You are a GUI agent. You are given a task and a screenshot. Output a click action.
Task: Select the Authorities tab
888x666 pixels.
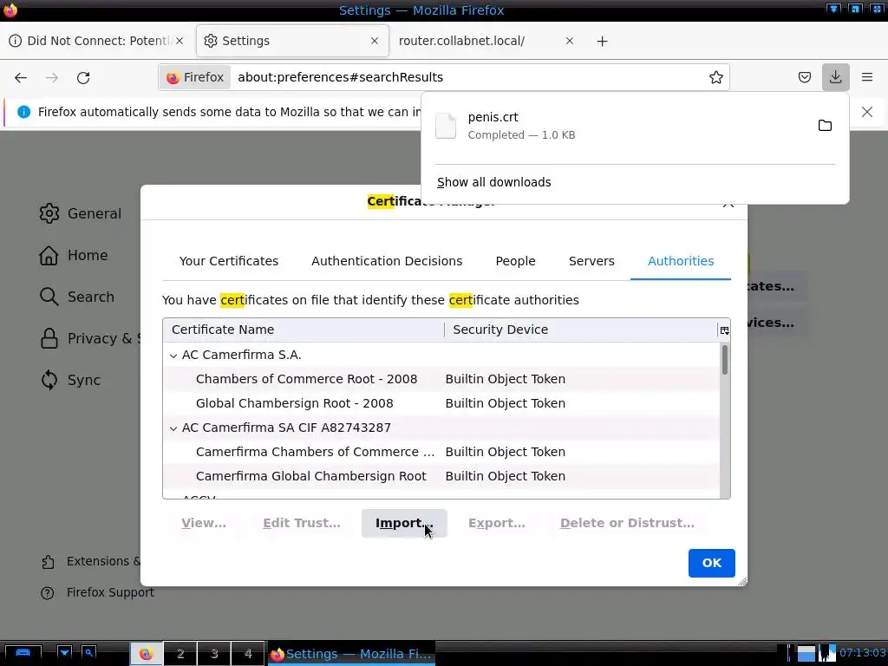click(681, 261)
